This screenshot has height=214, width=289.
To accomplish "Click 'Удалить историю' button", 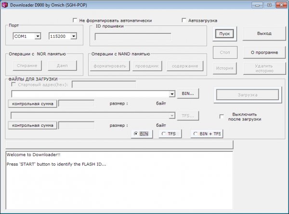I will (x=264, y=68).
